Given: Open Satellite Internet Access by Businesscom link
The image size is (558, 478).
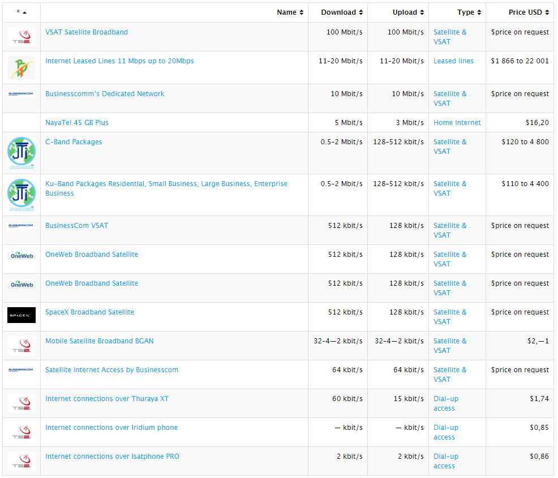Looking at the screenshot, I should (111, 369).
